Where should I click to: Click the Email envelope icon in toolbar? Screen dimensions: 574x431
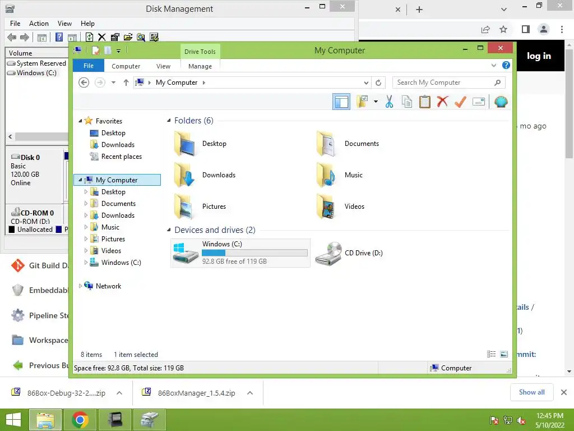click(479, 102)
